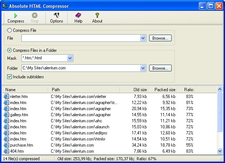Select the Compress File radio button
Viewport: 225px width, 163px height.
(9, 31)
